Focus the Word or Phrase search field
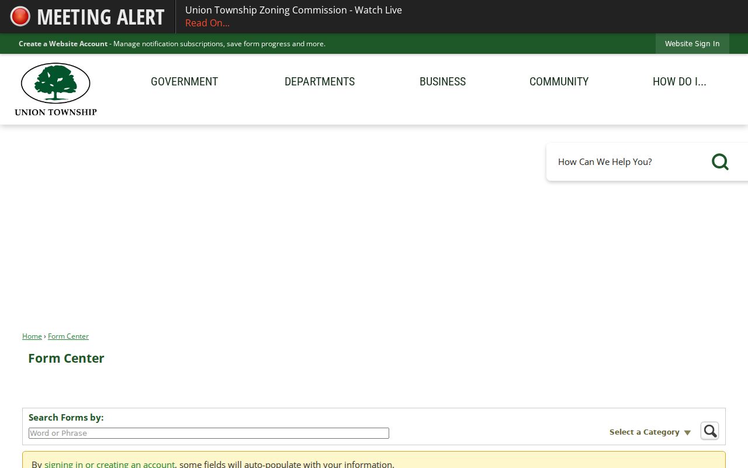Screen dimensions: 748x468 [x=209, y=433]
